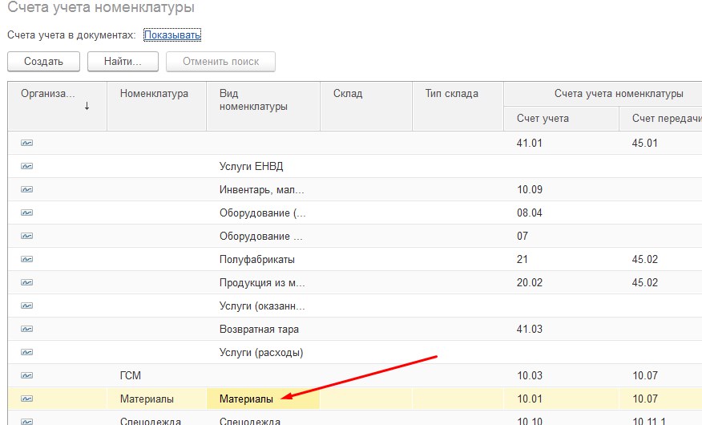Image resolution: width=702 pixels, height=425 pixels.
Task: Click the Тип склада column header
Action: pos(458,106)
